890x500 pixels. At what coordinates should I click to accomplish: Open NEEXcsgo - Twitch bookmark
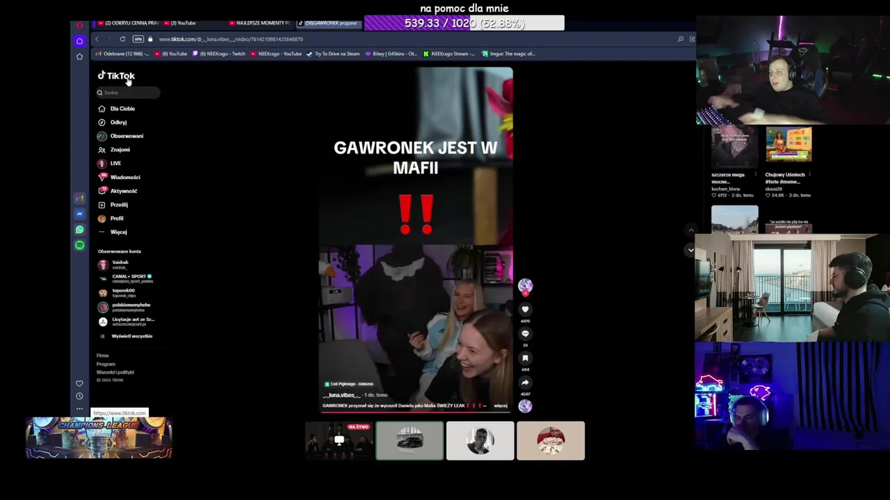point(219,53)
